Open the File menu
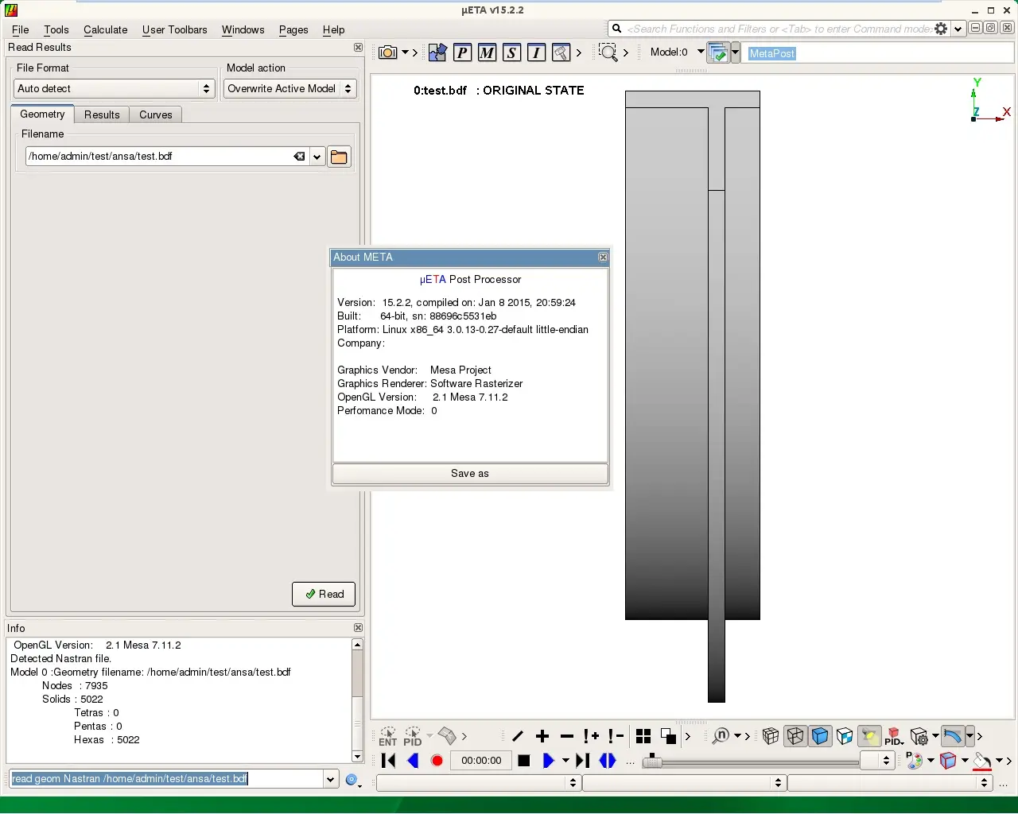The width and height of the screenshot is (1018, 814). 20,29
